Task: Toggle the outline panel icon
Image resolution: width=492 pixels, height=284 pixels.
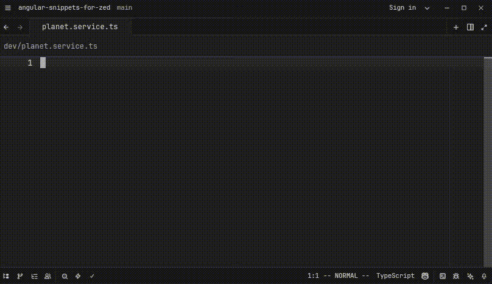Action: (x=34, y=276)
